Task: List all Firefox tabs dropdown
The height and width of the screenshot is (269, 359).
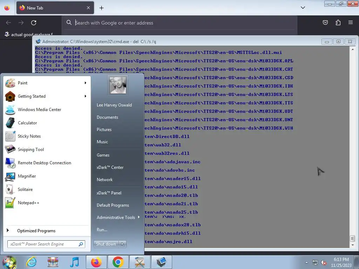Action: [303, 8]
